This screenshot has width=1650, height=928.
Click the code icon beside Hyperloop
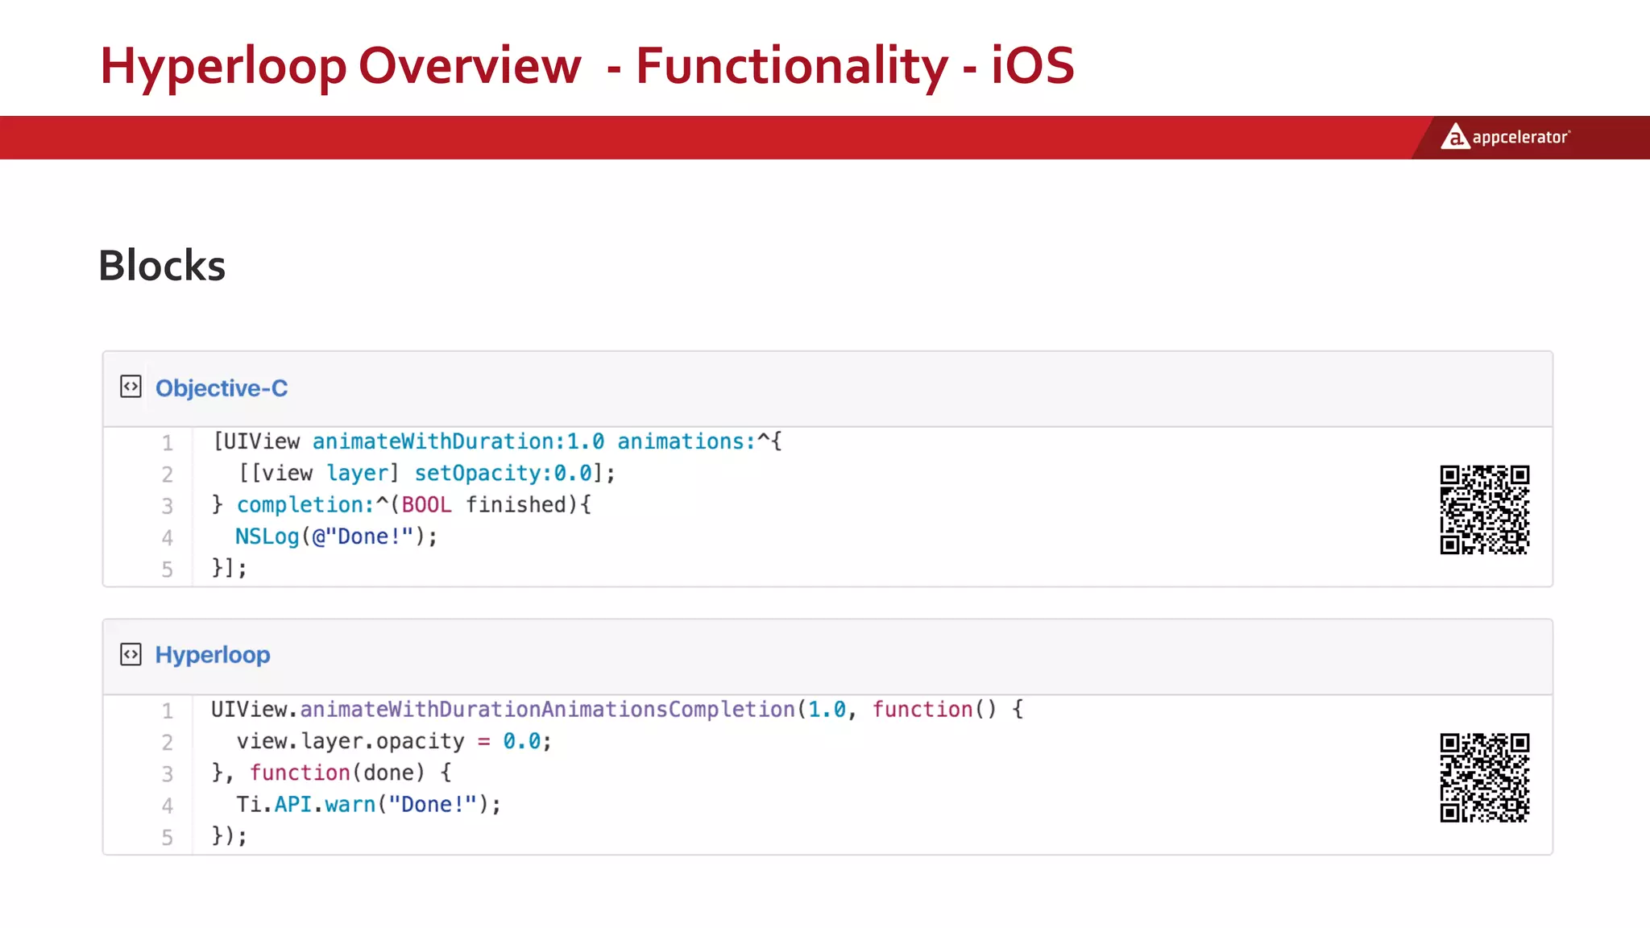pos(131,654)
